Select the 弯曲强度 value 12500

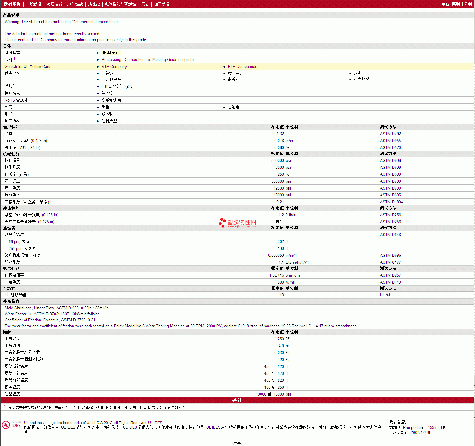pyautogui.click(x=279, y=188)
